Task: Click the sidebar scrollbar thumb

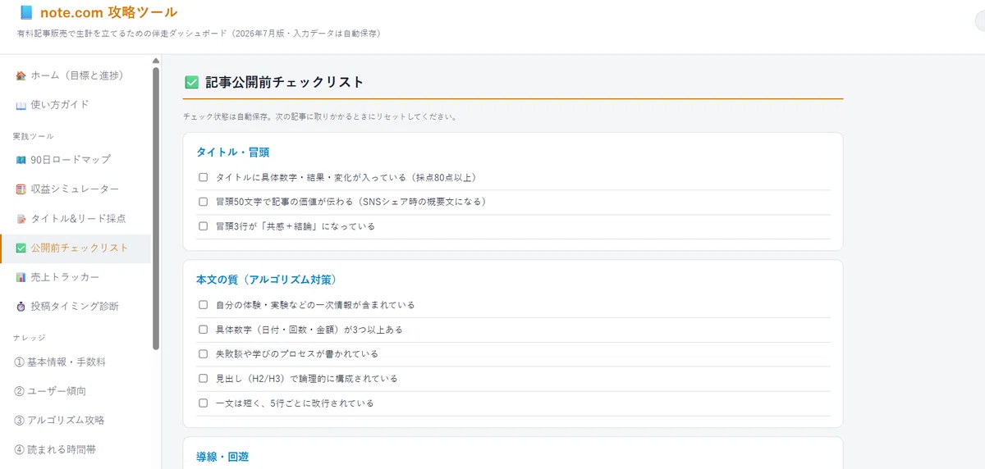Action: click(x=156, y=208)
